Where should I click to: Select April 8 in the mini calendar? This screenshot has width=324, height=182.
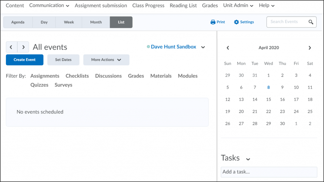268,87
